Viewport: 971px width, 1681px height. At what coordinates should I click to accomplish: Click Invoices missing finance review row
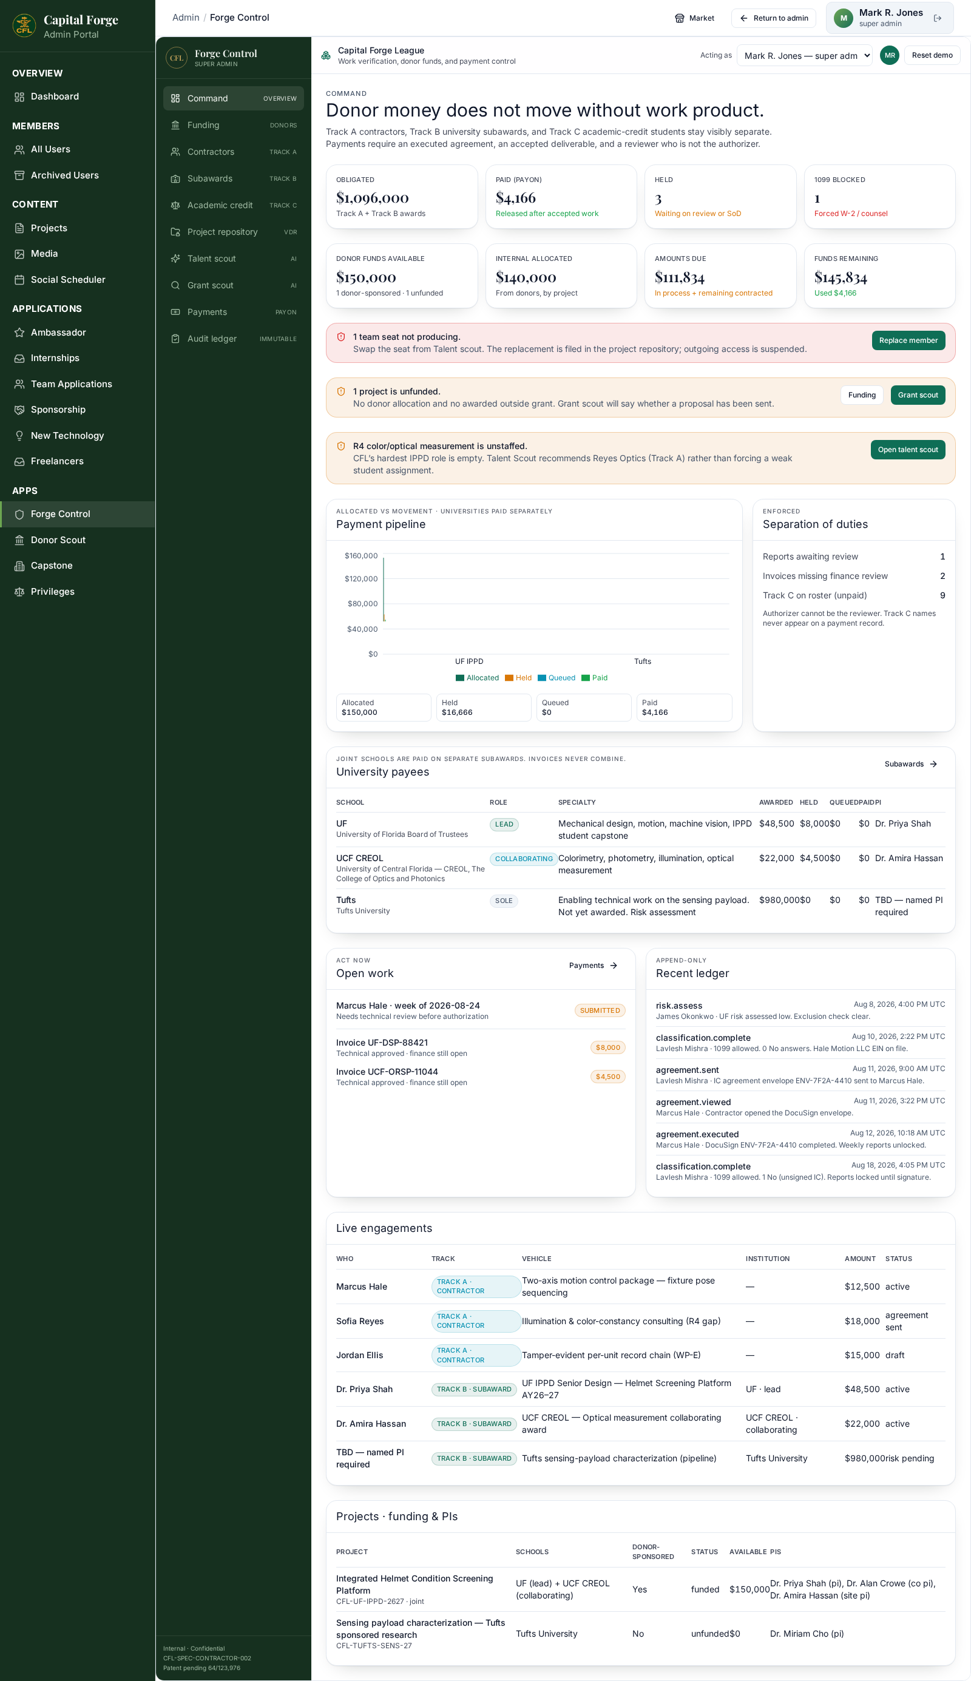click(854, 576)
